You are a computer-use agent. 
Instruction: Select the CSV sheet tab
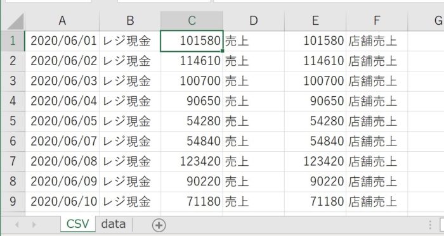77,224
